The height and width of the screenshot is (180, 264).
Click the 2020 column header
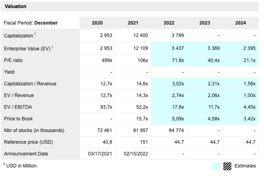point(97,23)
